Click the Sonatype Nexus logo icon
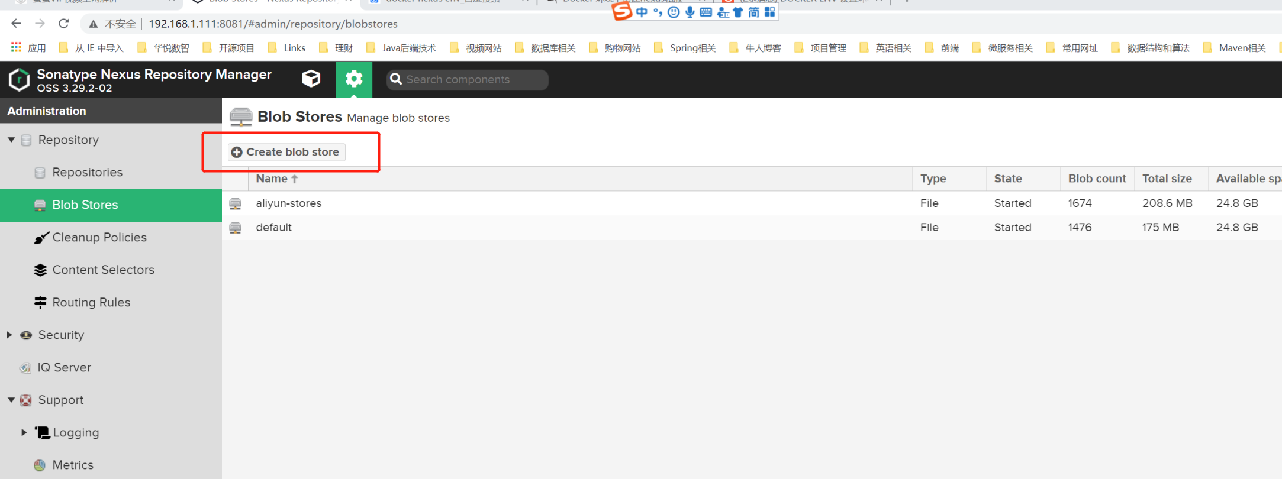This screenshot has width=1282, height=479. coord(19,80)
